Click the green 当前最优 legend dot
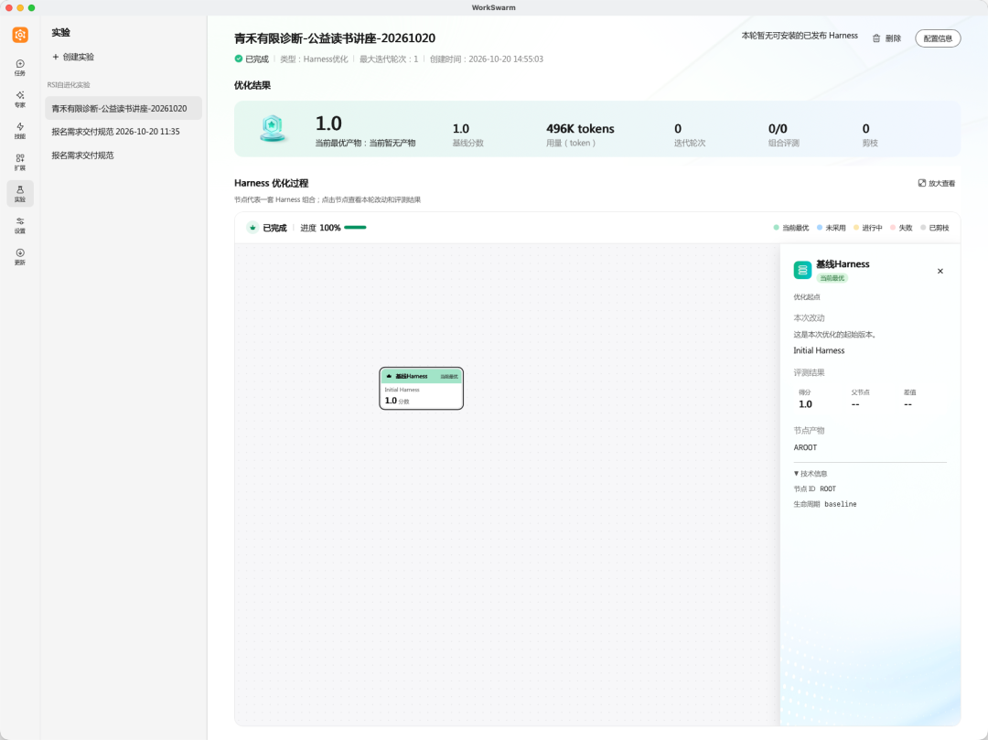The width and height of the screenshot is (988, 740). tap(777, 228)
